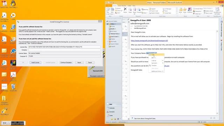Viewport: 224px width, 126px height.
Task: Select the Deleted Items folder
Action: (114, 34)
